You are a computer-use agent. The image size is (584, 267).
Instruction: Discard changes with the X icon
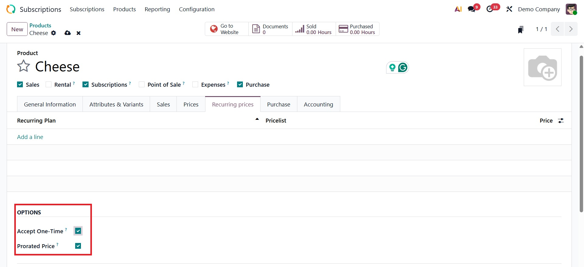79,33
